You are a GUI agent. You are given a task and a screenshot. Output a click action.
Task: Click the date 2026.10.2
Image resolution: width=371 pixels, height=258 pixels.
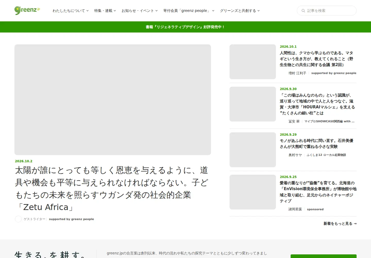click(24, 161)
